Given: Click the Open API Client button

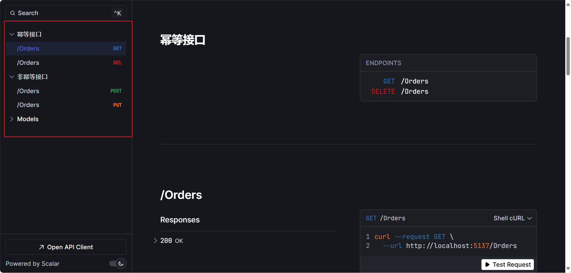Looking at the screenshot, I should click(x=66, y=247).
